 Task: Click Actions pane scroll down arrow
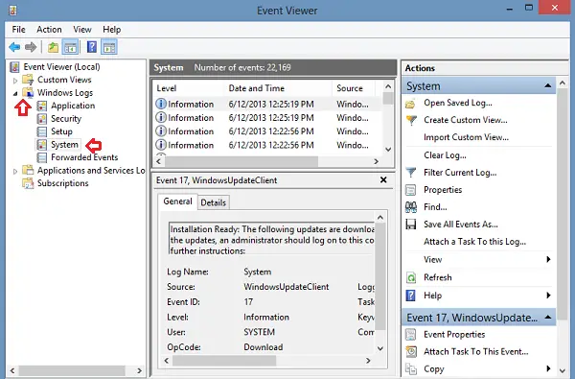click(x=563, y=371)
